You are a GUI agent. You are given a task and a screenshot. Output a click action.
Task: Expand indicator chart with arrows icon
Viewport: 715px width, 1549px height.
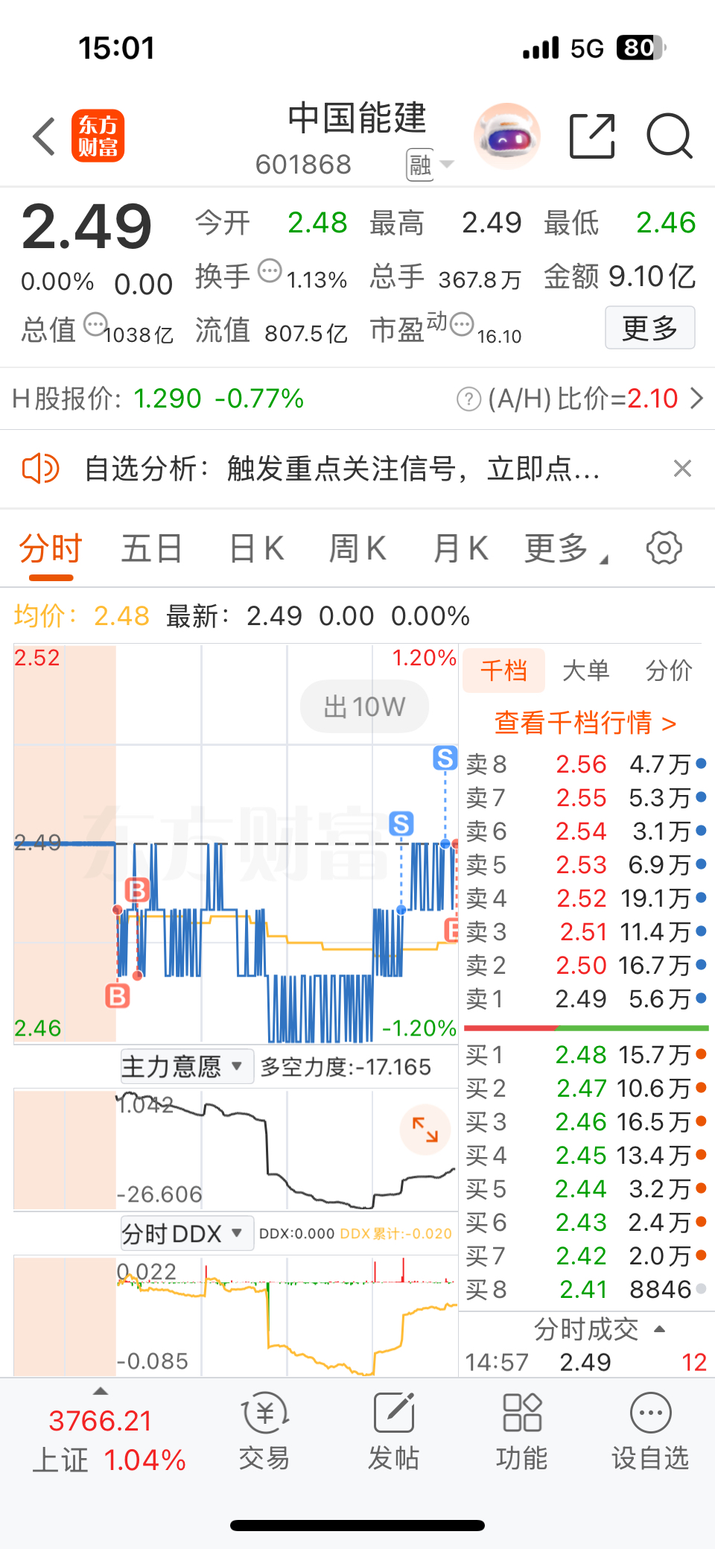425,1130
